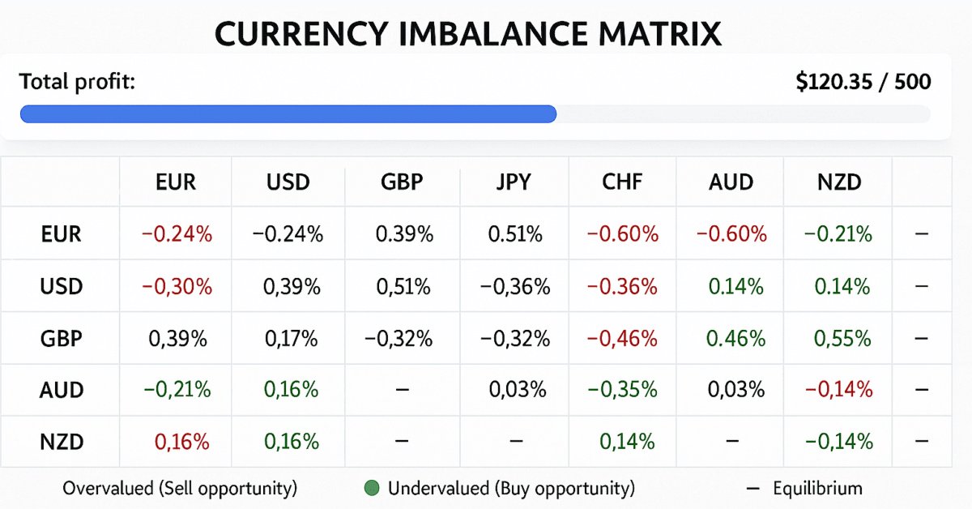Viewport: 972px width, 509px height.
Task: Click the blue total profit progress bar
Action: tap(288, 114)
